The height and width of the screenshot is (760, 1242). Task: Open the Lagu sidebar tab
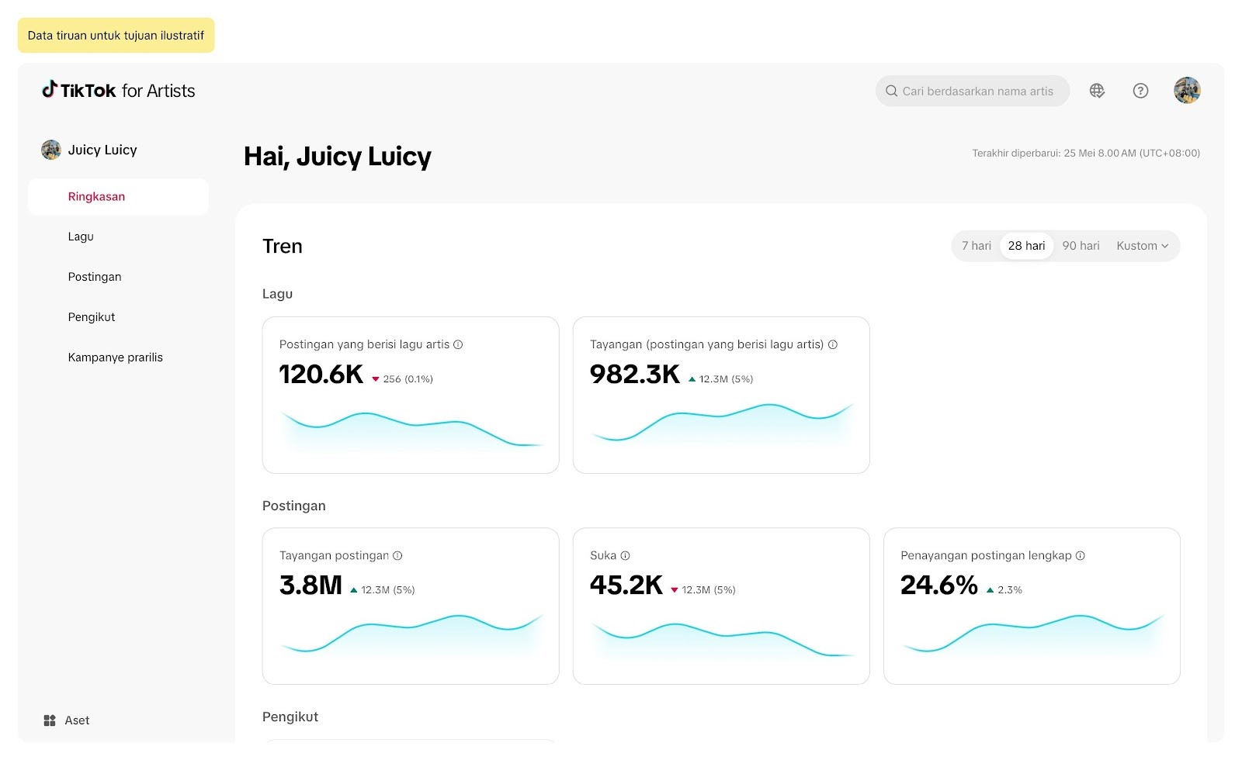tap(81, 237)
